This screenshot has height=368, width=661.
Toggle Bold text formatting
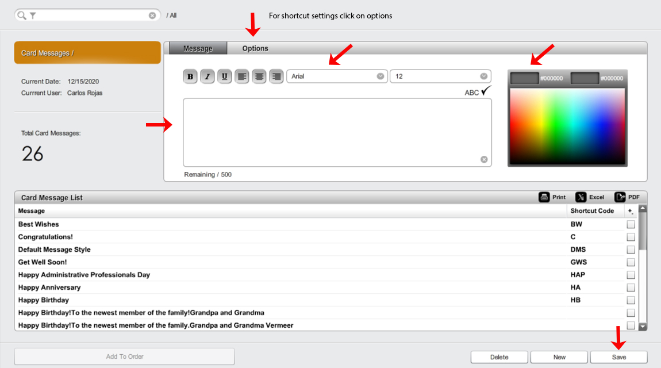(190, 76)
